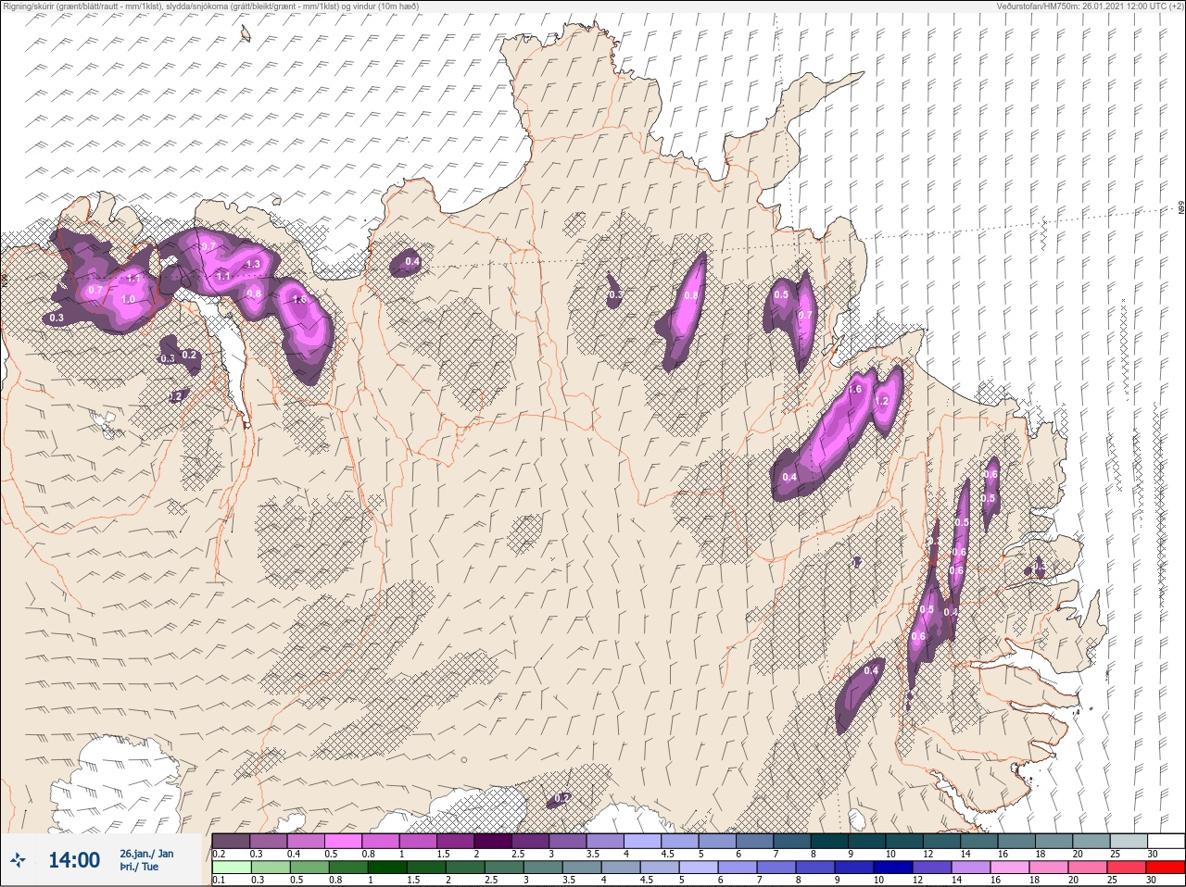Click the '1.3' precipitation value on the map

tap(253, 264)
